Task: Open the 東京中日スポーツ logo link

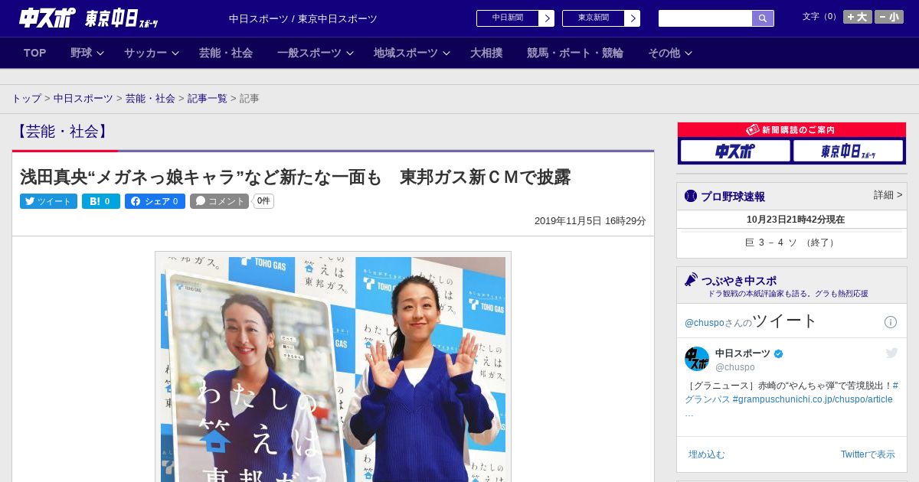Action: tap(121, 18)
